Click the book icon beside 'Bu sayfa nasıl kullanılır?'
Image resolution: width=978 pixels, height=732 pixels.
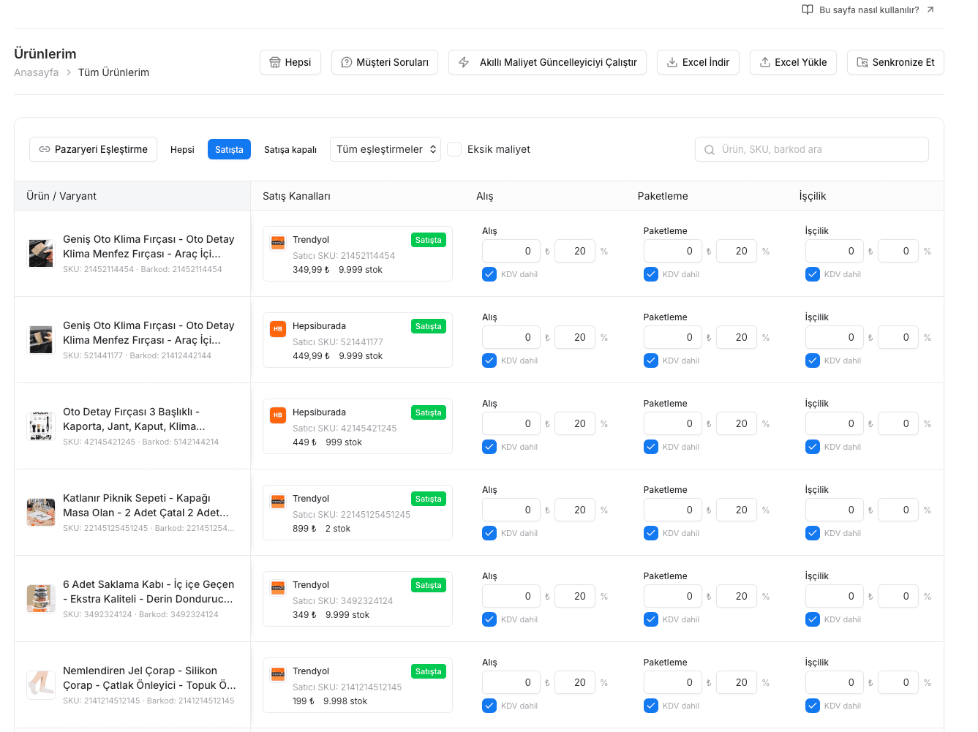click(808, 10)
